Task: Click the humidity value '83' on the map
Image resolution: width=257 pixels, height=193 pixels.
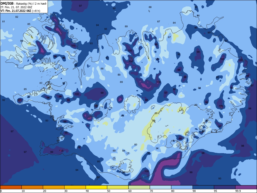Action: point(136,145)
